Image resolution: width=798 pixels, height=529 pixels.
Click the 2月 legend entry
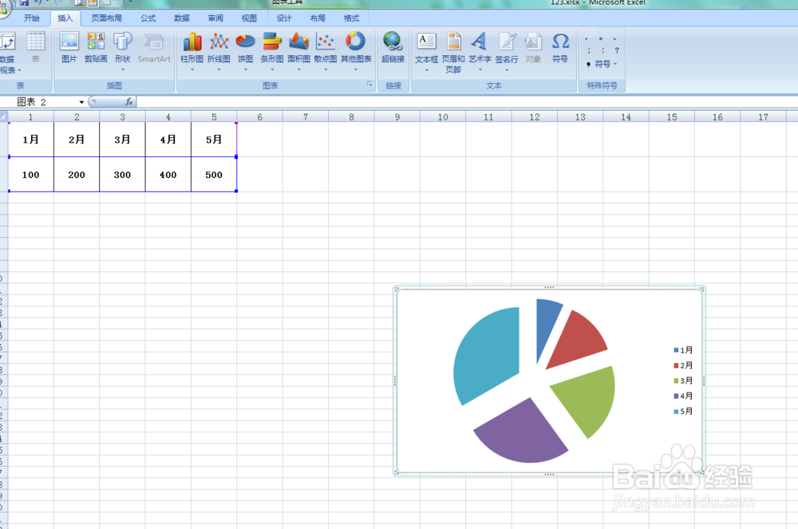point(683,365)
